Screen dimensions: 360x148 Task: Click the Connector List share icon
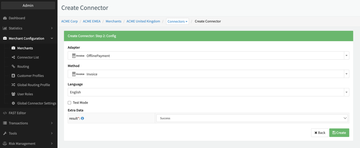click(x=13, y=57)
